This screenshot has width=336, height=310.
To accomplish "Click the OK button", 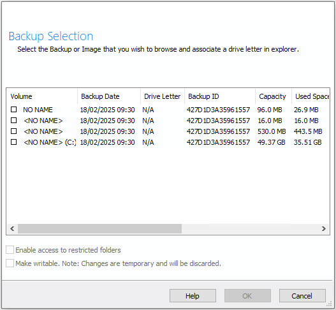I will click(x=247, y=296).
